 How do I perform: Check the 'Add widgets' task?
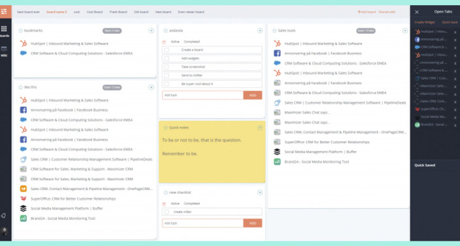click(166, 59)
